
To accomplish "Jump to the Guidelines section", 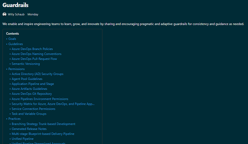I will click(16, 44).
